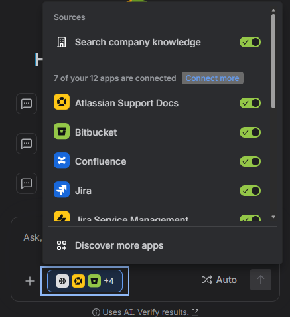Toggle Search company knowledge switch
This screenshot has width=290, height=317.
pyautogui.click(x=250, y=42)
